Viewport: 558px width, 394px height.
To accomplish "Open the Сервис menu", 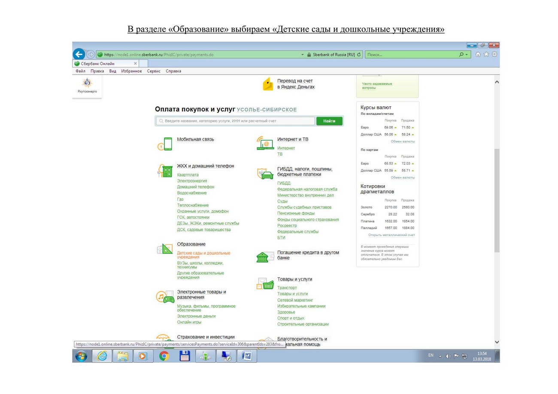I will click(154, 71).
